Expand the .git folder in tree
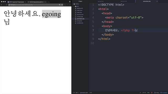The width and height of the screenshot is (168, 94). coord(74,6)
